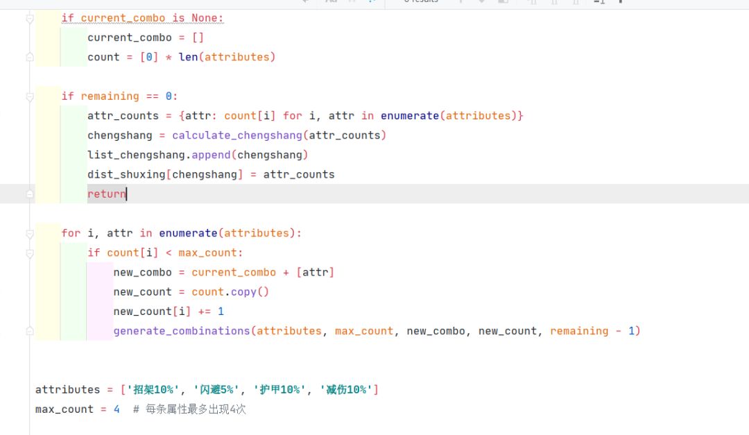Click the line 'new_count[i] += 1'
Image resolution: width=749 pixels, height=435 pixels.
tap(169, 312)
